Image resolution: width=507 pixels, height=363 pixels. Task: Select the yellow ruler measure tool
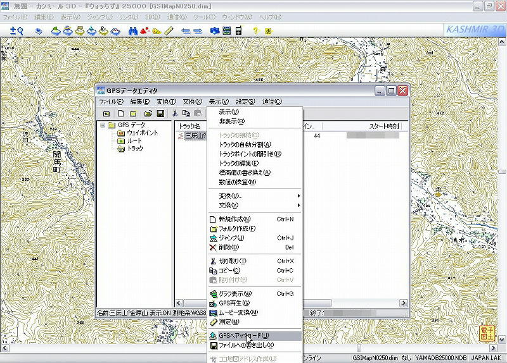coord(169,30)
